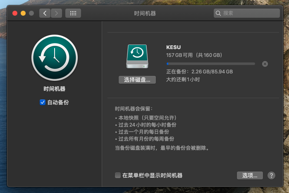Disable the 自动备份 checkbox
The width and height of the screenshot is (289, 193).
pyautogui.click(x=42, y=102)
